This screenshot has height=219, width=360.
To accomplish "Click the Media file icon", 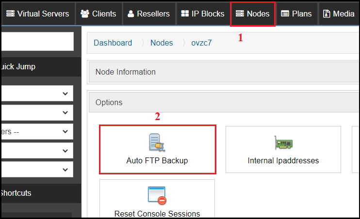I will (327, 14).
